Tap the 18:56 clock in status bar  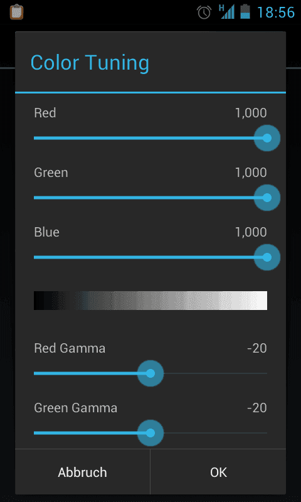276,13
